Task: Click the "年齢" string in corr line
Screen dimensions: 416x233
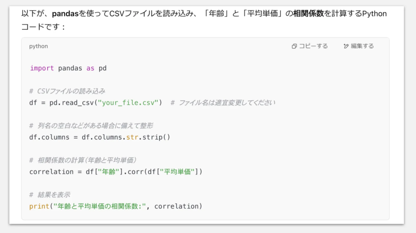Action: pyautogui.click(x=108, y=172)
